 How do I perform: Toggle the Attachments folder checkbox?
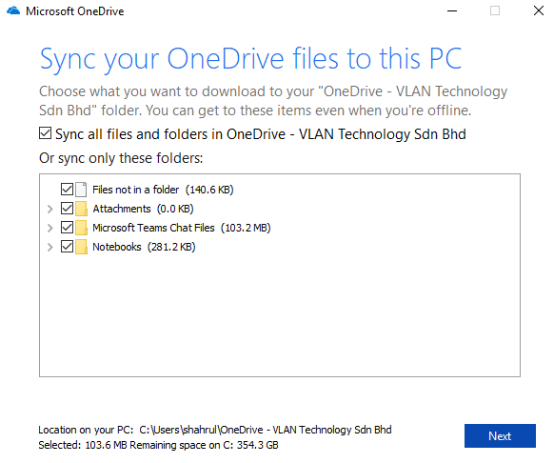[68, 209]
